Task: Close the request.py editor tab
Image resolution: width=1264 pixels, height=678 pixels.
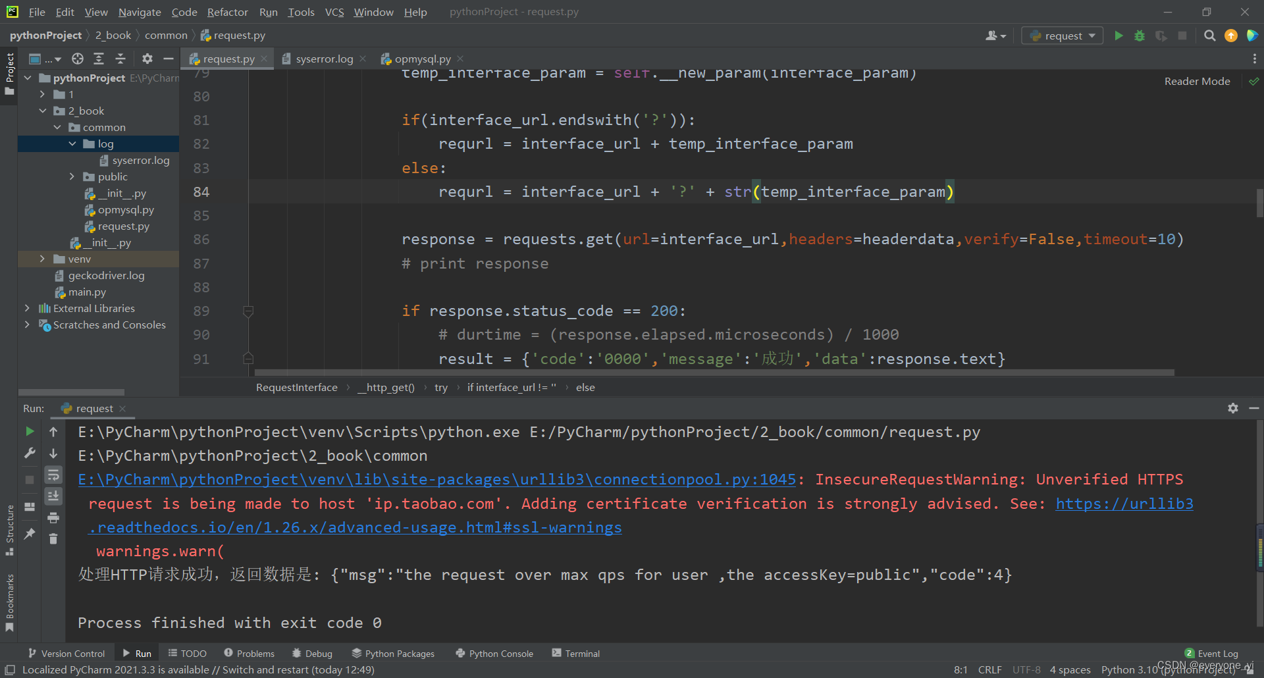Action: point(264,59)
